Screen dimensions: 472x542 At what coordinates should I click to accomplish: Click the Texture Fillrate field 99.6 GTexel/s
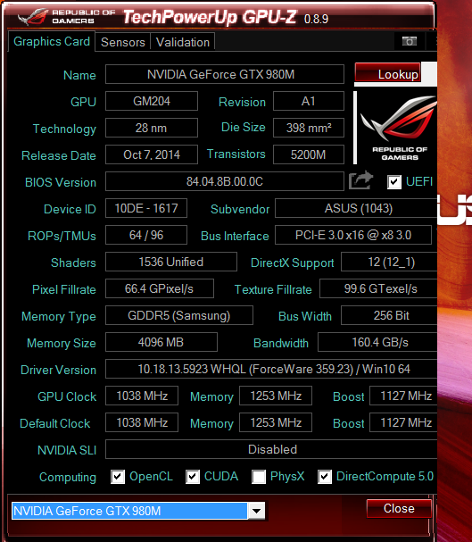[378, 288]
